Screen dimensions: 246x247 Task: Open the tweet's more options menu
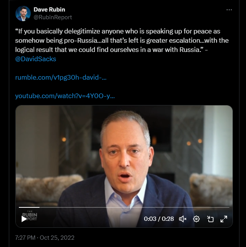click(229, 10)
